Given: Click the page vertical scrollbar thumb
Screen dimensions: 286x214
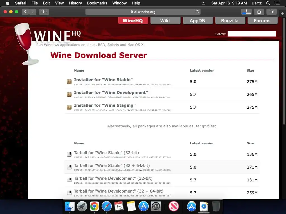Looking at the screenshot, I should coord(284,71).
